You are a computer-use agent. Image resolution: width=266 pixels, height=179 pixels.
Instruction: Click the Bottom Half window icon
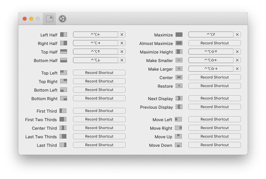pos(63,60)
